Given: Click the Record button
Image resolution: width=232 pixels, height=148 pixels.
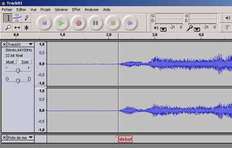Looking at the screenshot, I should [78, 23].
